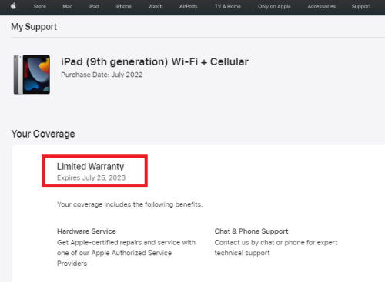385x282 pixels.
Task: Select Only on Apple menu item
Action: click(274, 7)
